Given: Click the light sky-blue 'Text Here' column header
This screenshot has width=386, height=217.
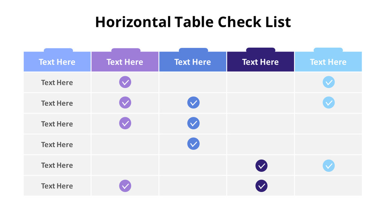Looking at the screenshot, I should click(328, 62).
